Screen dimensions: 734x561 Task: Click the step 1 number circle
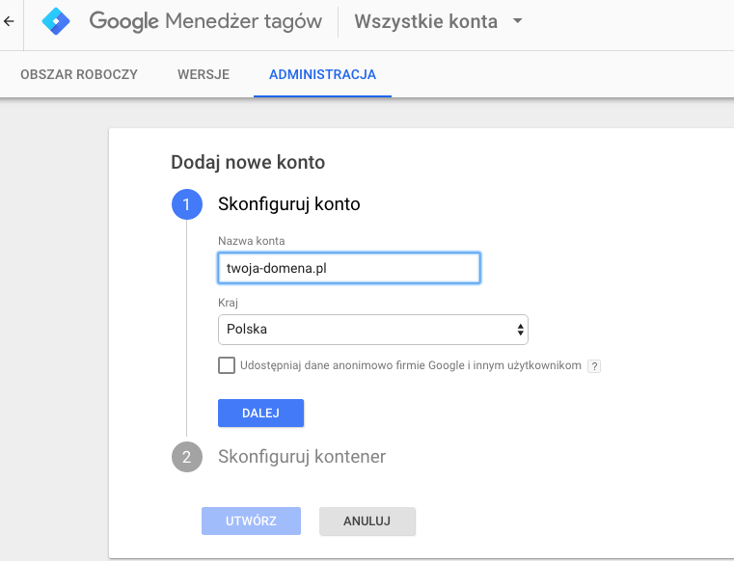tap(186, 204)
